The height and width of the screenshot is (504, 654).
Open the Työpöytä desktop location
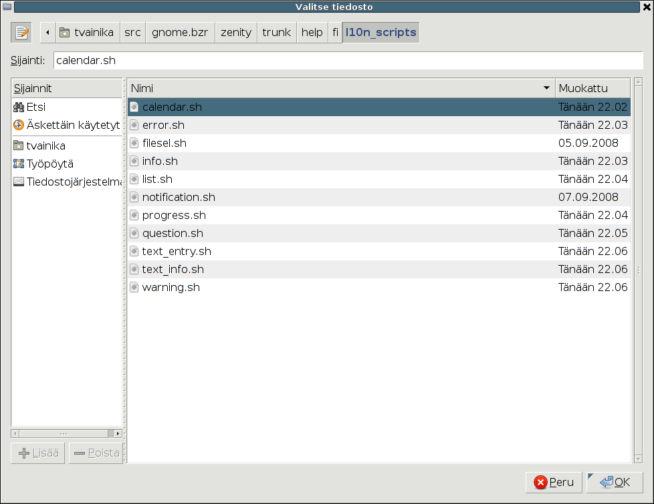[x=49, y=164]
